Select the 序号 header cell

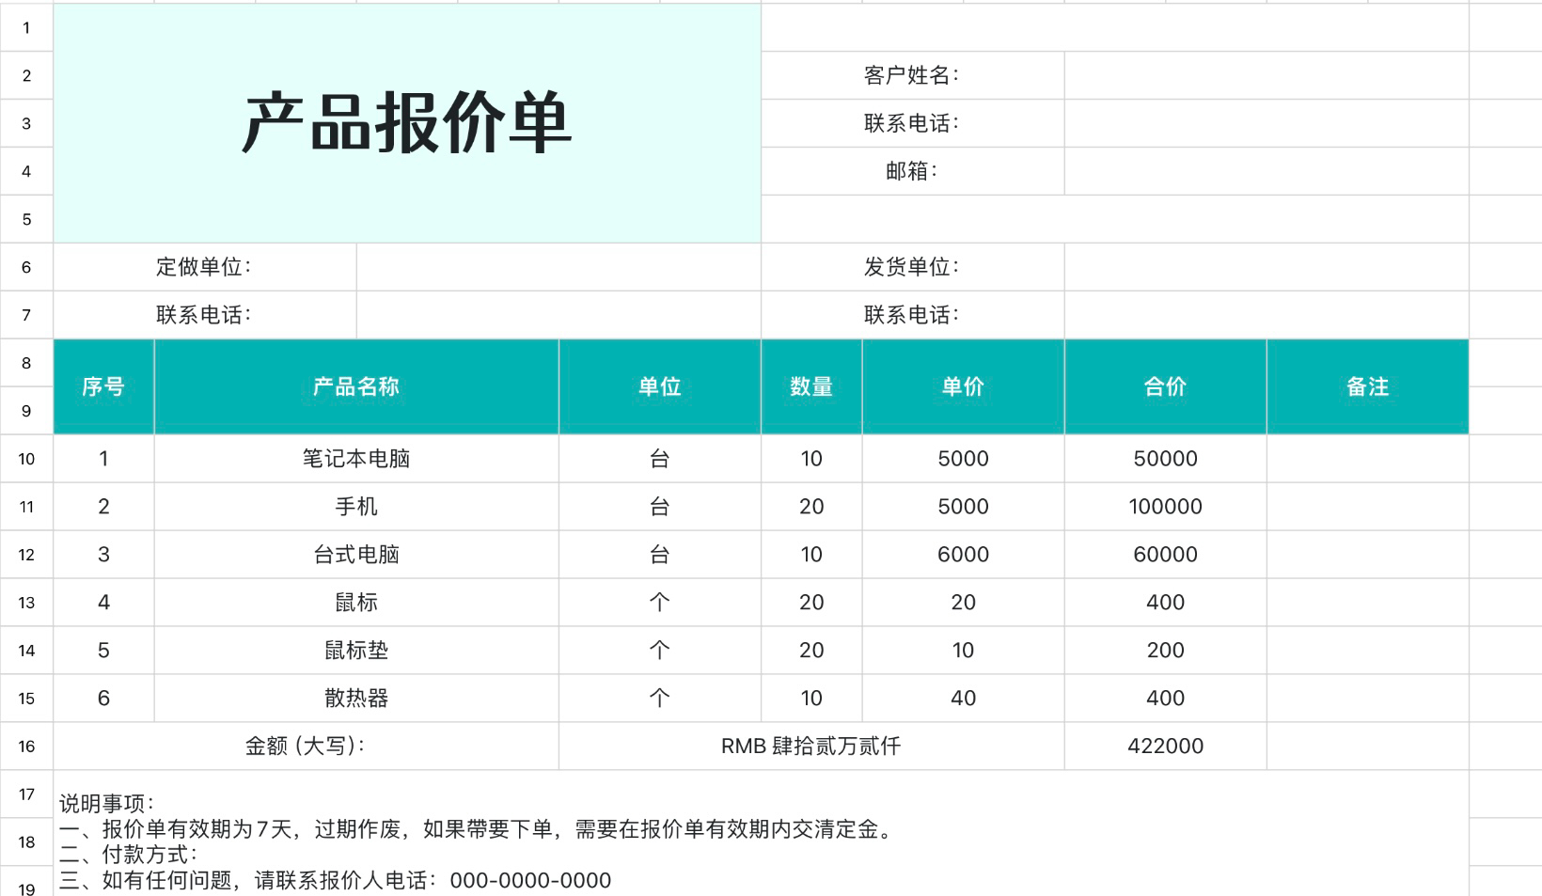[103, 386]
